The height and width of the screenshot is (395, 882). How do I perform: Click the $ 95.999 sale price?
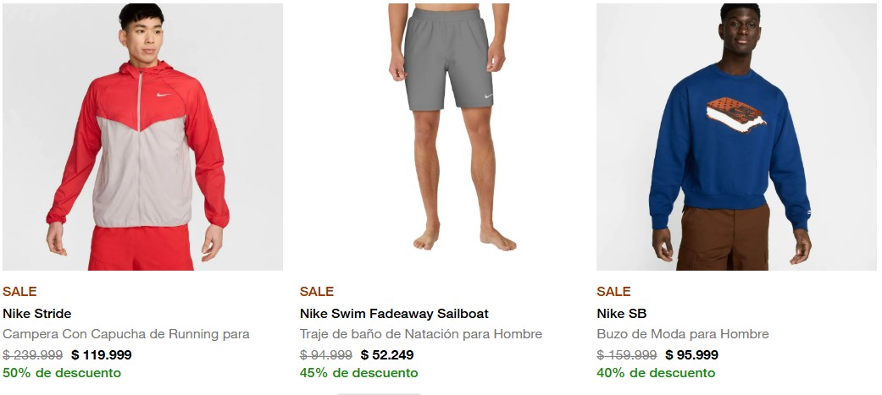(x=691, y=355)
